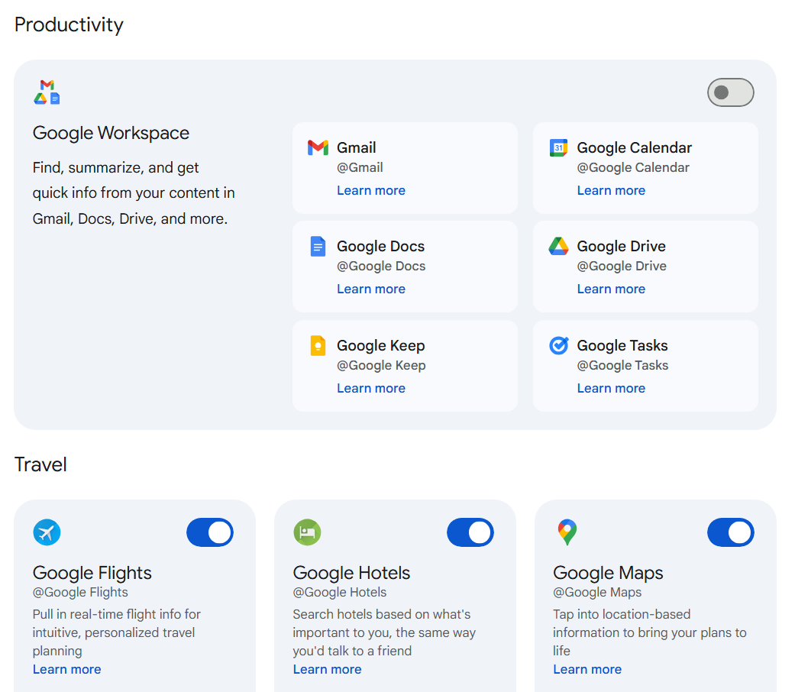795x692 pixels.
Task: Turn off the Google Hotels toggle
Action: click(x=470, y=532)
